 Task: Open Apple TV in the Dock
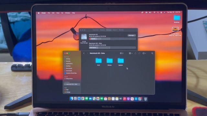click(x=121, y=99)
